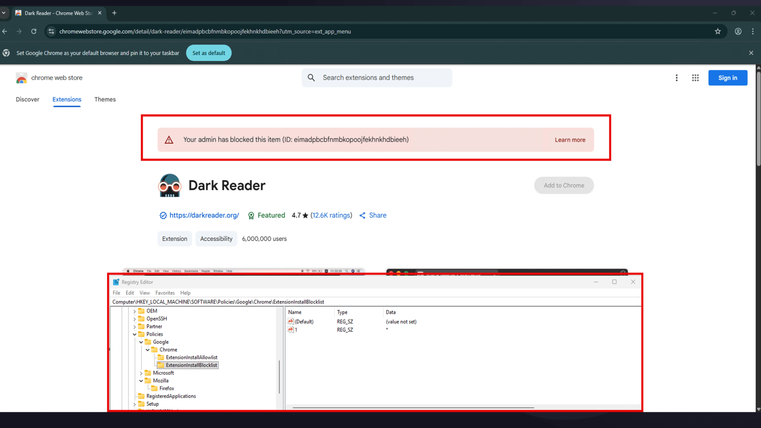This screenshot has height=428, width=761.
Task: Reload the Dark Reader store page
Action: pyautogui.click(x=34, y=31)
